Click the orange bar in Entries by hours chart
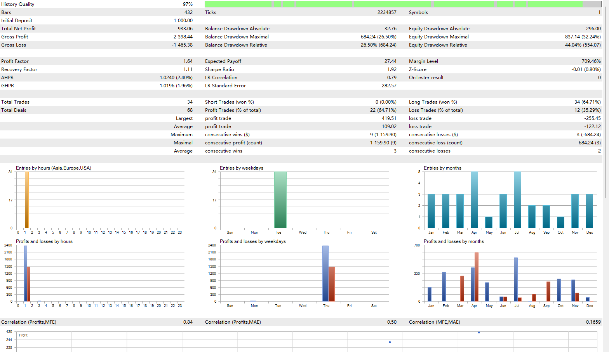 (26, 200)
